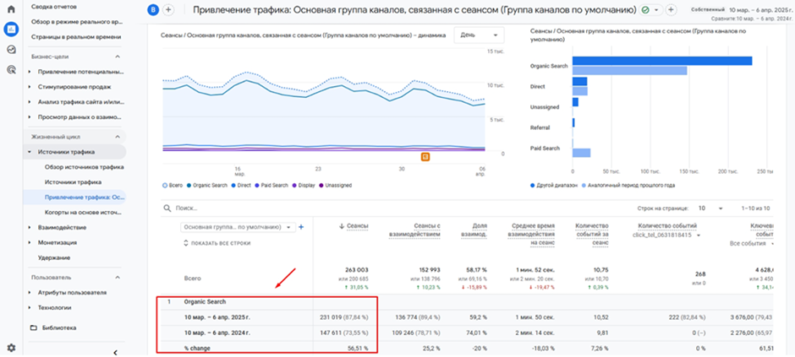This screenshot has width=795, height=357.
Task: Click the orange annotation marker on chart
Action: tap(425, 156)
